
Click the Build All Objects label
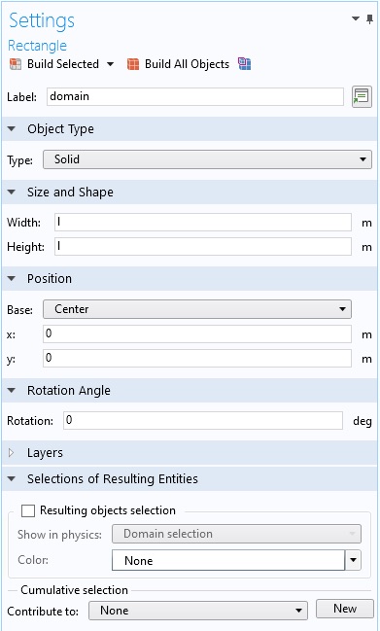click(x=187, y=64)
